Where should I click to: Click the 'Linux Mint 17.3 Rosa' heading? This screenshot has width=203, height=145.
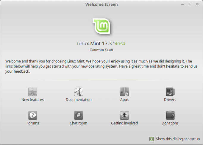(x=101, y=43)
